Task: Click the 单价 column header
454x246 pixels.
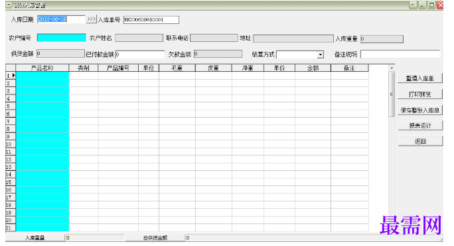Action: click(279, 68)
